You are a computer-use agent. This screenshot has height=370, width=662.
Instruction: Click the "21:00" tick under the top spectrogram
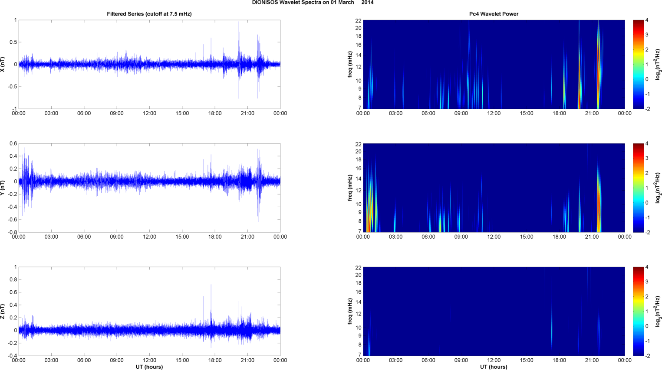(x=592, y=114)
